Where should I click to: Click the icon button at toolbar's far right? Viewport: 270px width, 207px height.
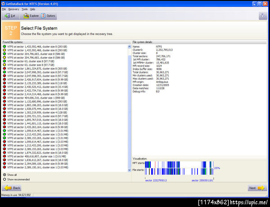coord(263,16)
